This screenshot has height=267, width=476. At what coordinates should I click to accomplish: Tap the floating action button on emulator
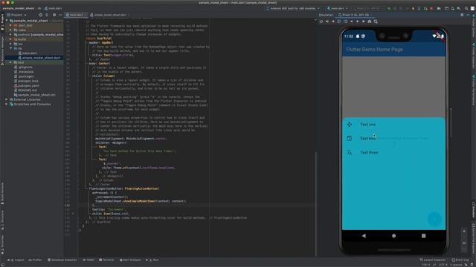tap(434, 218)
